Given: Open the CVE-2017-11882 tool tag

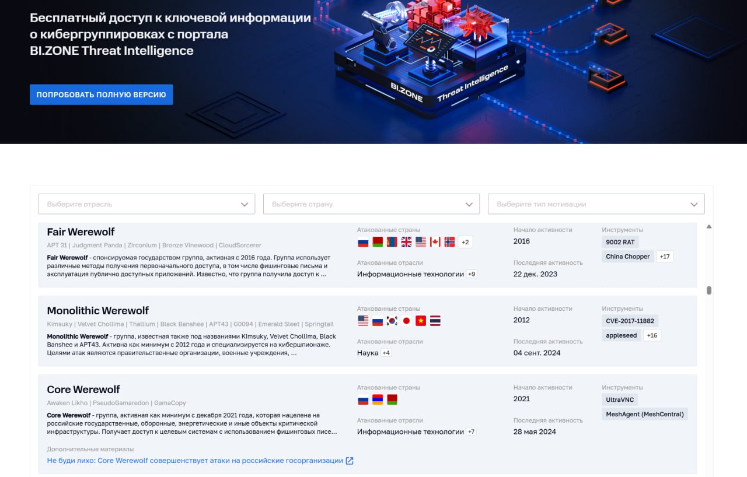Looking at the screenshot, I should (x=630, y=321).
